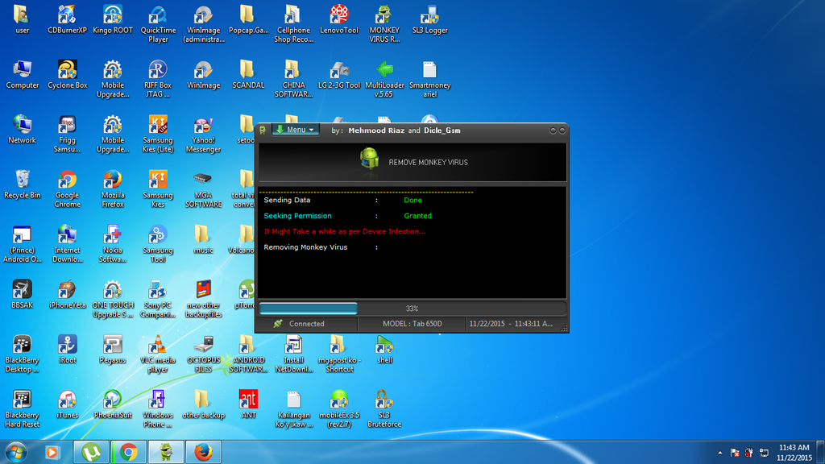Select the SL3 Bruteforce desktop icon

click(384, 408)
